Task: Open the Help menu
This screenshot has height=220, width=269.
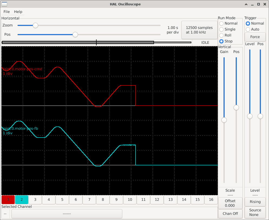Action: 18,12
